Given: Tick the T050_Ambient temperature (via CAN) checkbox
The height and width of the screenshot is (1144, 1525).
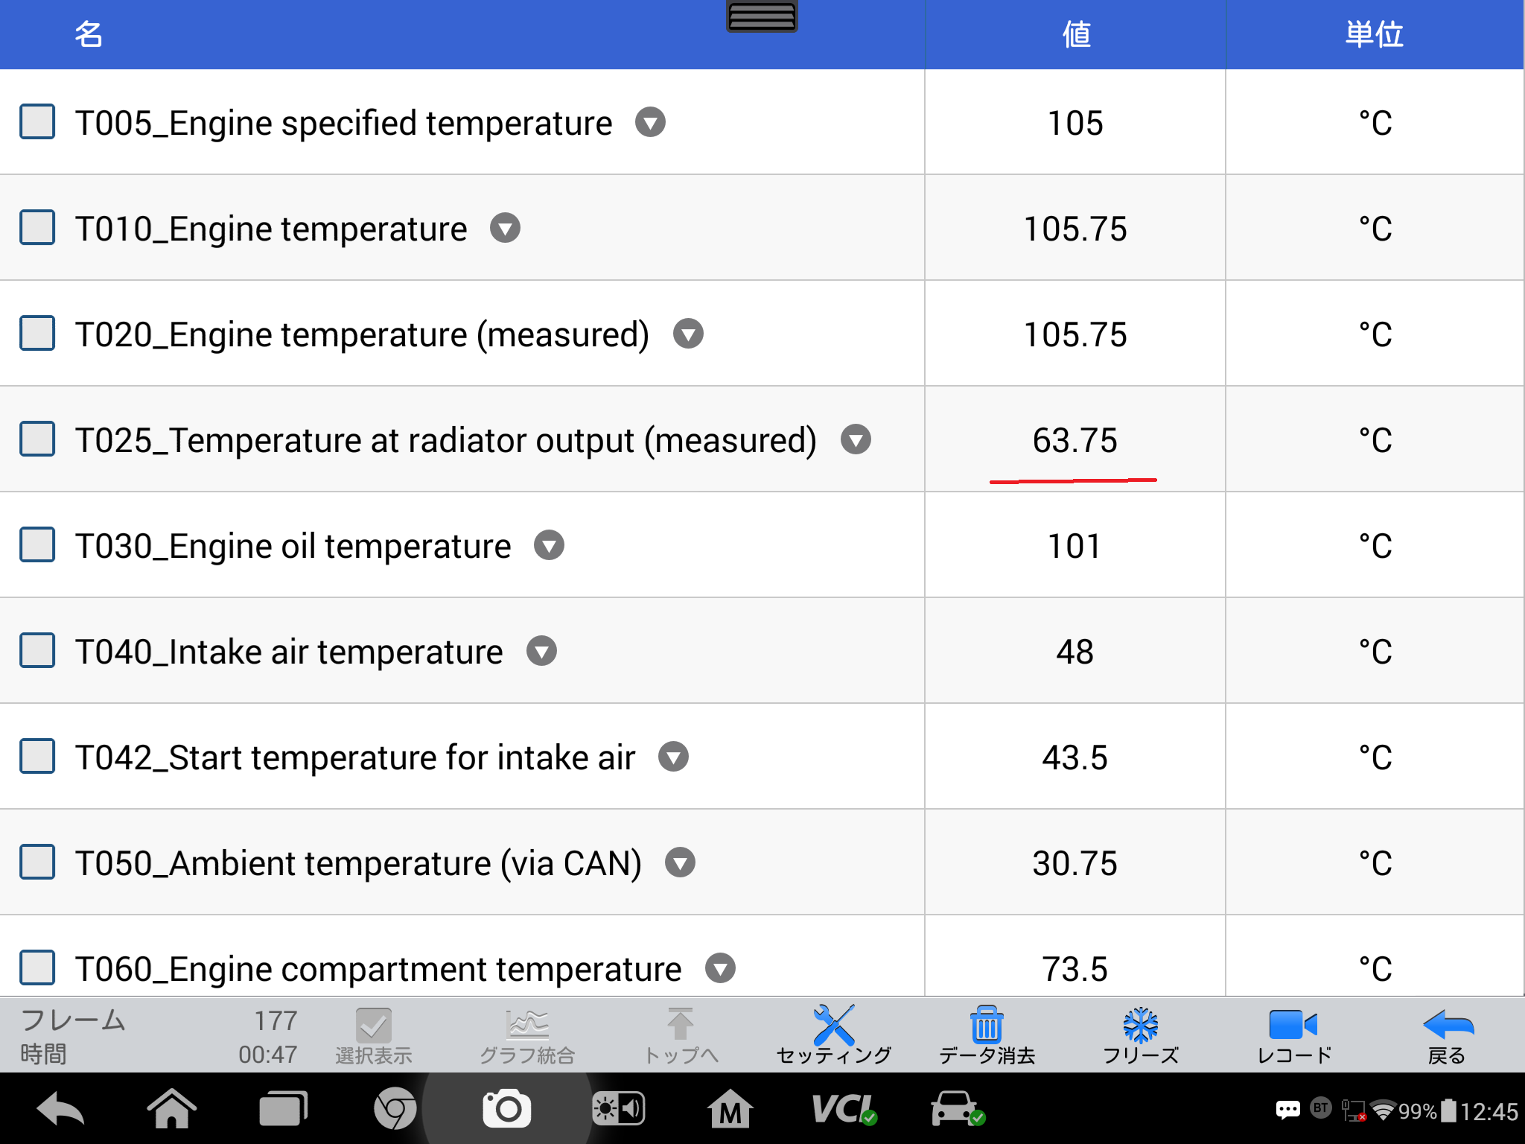Looking at the screenshot, I should (x=37, y=862).
